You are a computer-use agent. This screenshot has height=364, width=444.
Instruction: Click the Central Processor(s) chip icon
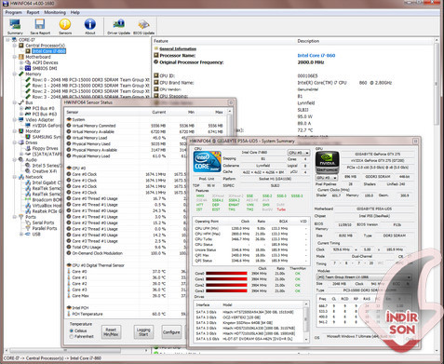click(21, 46)
